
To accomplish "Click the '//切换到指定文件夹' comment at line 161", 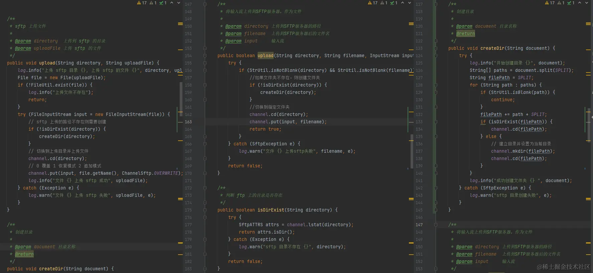I will click(270, 107).
